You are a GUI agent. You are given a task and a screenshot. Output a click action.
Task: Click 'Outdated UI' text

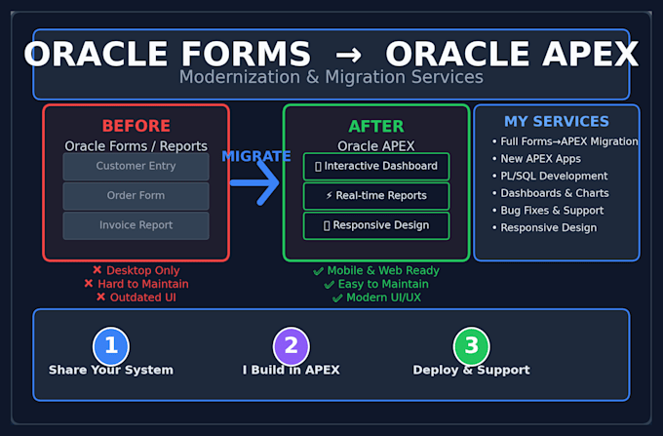(143, 297)
